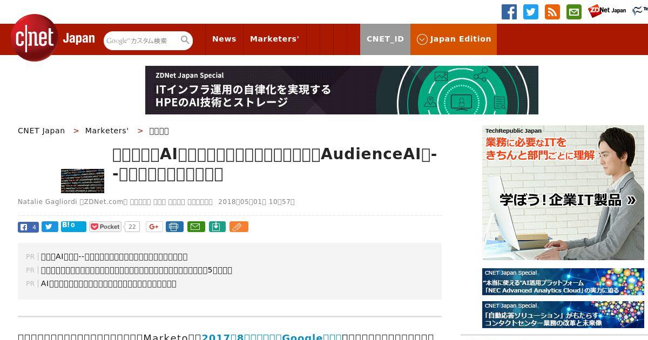This screenshot has width=648, height=340.
Task: Open the third PR link starting with AI
Action: pyautogui.click(x=109, y=284)
